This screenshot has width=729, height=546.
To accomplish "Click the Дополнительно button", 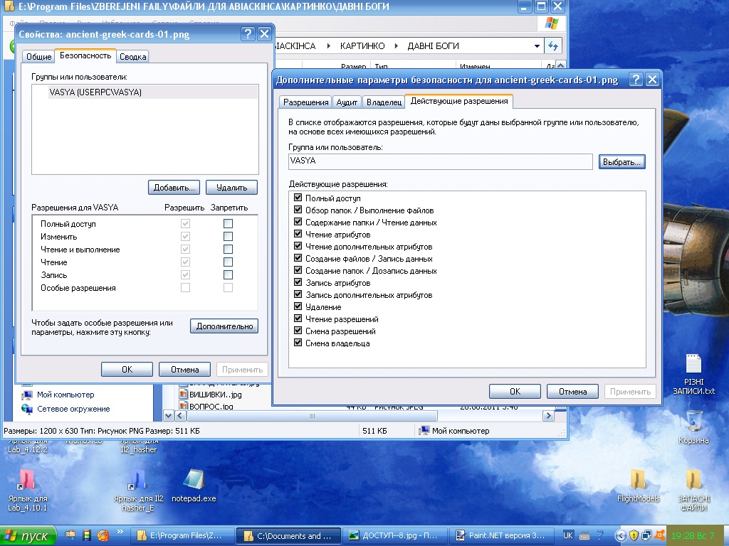I will point(224,326).
